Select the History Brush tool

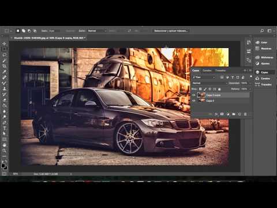4,94
